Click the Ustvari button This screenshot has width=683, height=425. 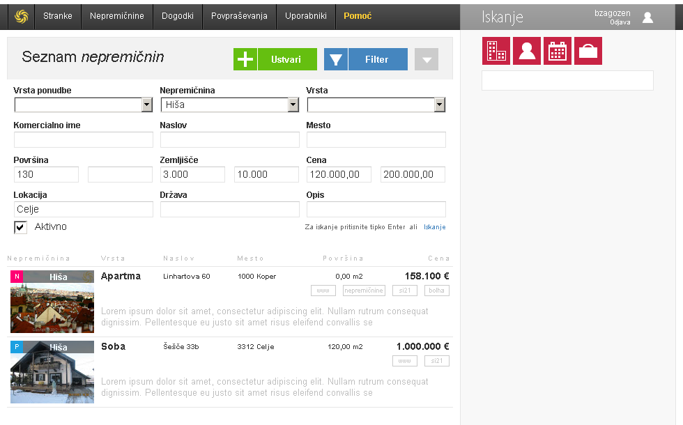click(x=287, y=60)
